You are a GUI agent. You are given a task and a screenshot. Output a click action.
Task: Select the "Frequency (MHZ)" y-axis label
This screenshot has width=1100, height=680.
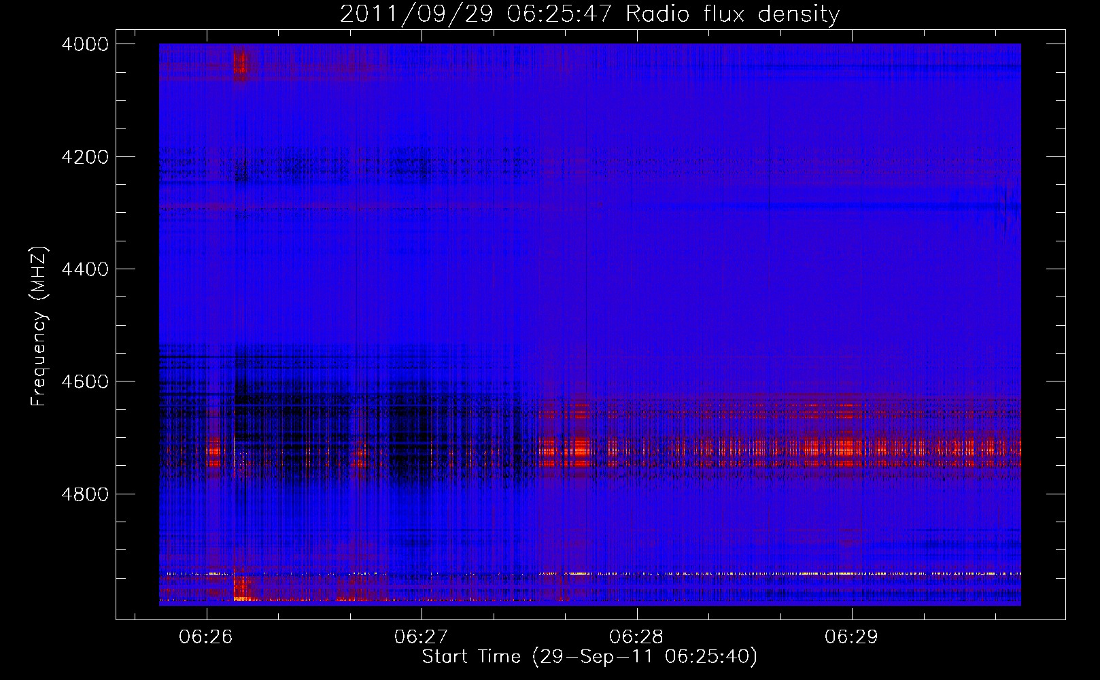click(x=39, y=326)
